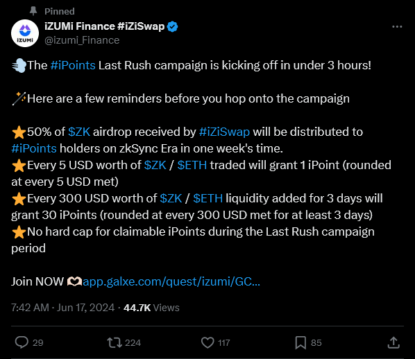
Task: Click the #iPoints hashtag before holders
Action: coord(34,148)
